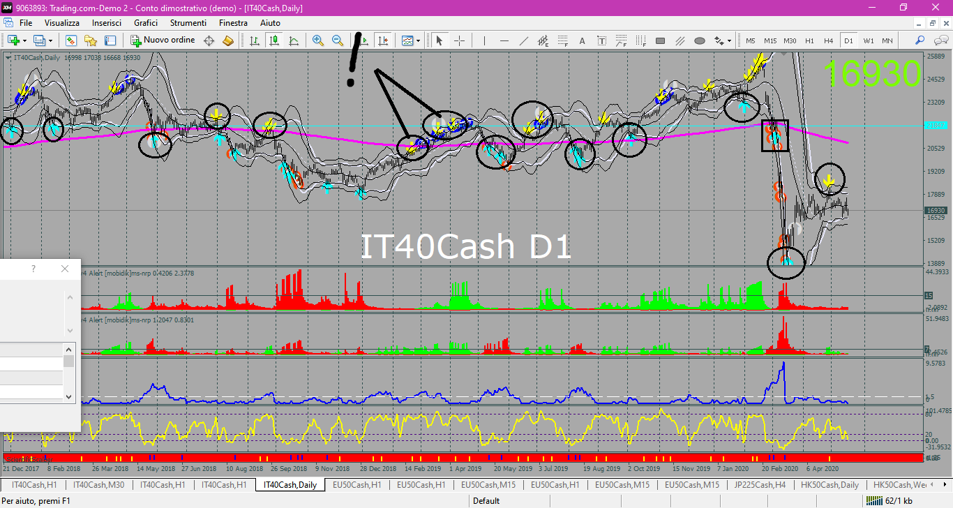The image size is (953, 508).
Task: Draw parallel lines channel tool
Action: coord(680,40)
